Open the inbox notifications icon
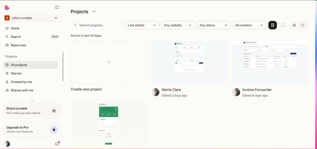The width and height of the screenshot is (317, 149). click(x=57, y=144)
